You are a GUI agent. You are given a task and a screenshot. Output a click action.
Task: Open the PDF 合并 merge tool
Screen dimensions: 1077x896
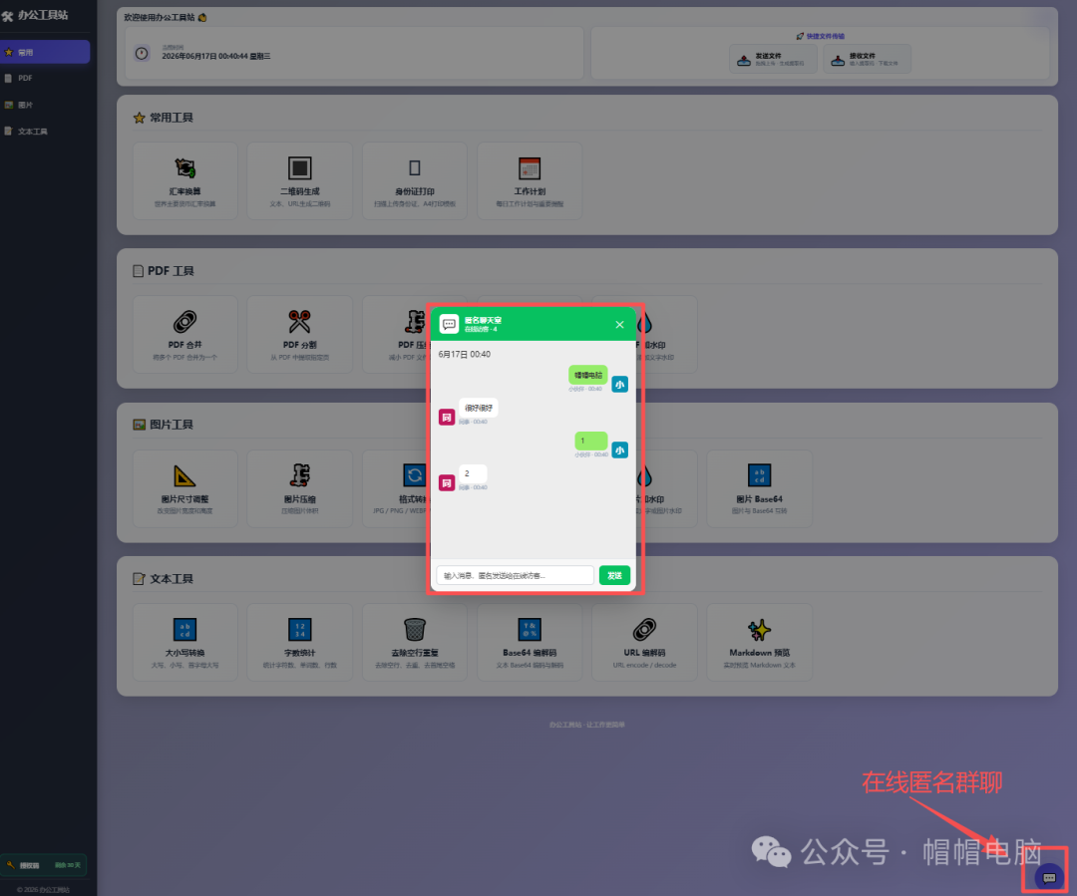tap(184, 334)
